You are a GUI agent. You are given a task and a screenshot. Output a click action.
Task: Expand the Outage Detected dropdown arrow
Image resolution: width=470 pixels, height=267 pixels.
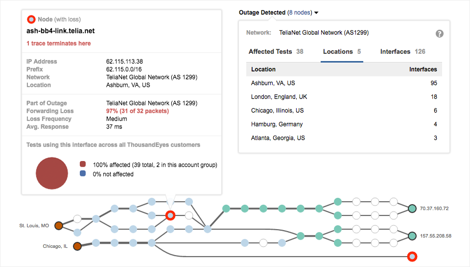pos(316,13)
